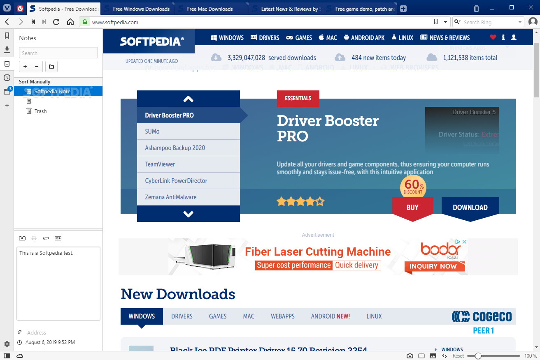This screenshot has height=360, width=540.
Task: Select the Softpedia Note entry
Action: point(58,91)
